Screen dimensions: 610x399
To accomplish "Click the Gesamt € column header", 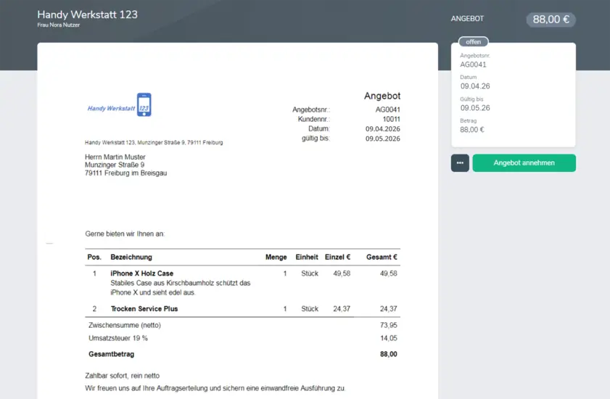I will (x=382, y=257).
